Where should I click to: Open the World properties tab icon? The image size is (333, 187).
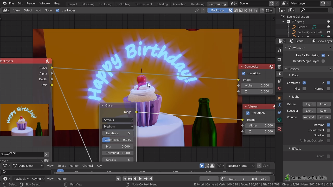click(x=279, y=89)
